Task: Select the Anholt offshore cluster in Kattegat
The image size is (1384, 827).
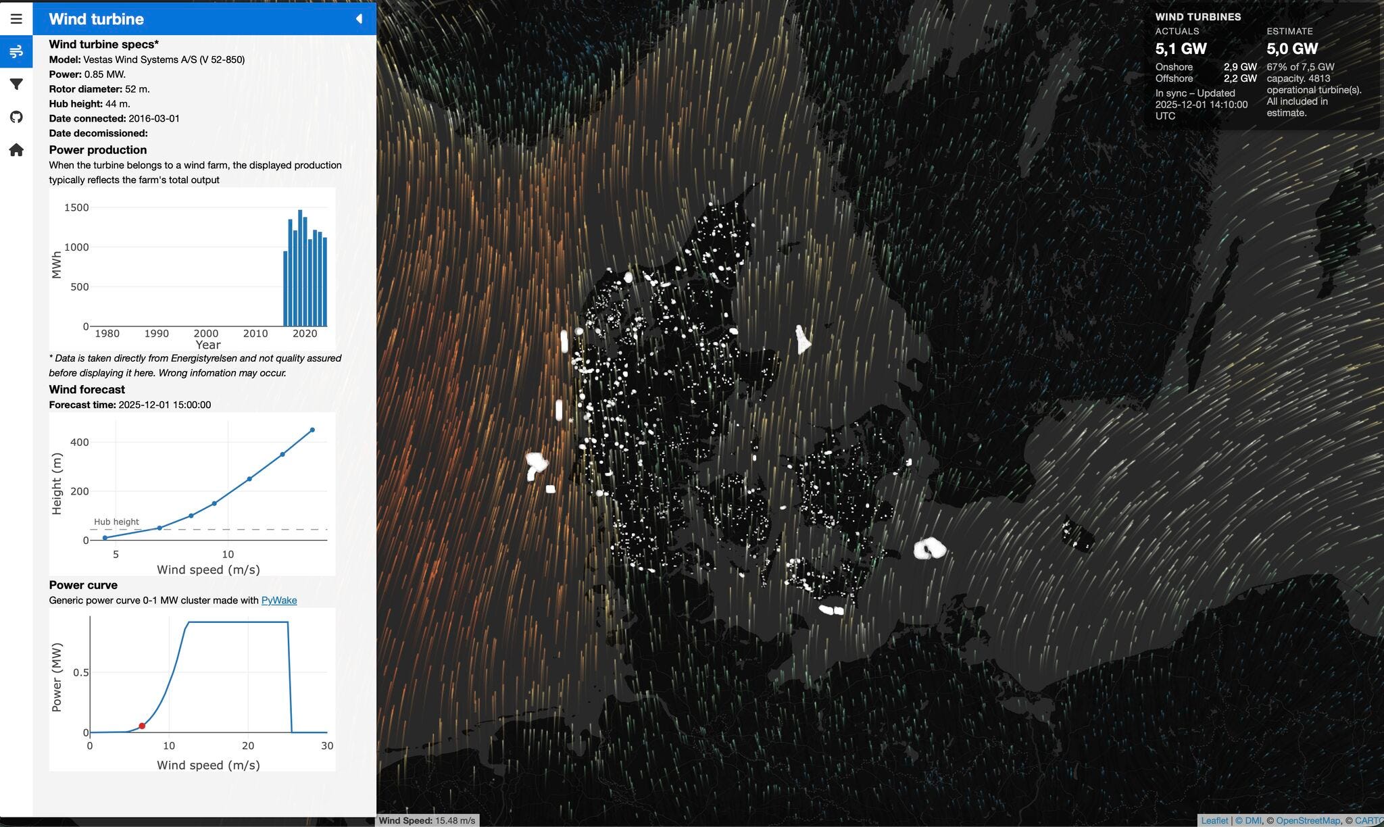Action: point(802,340)
